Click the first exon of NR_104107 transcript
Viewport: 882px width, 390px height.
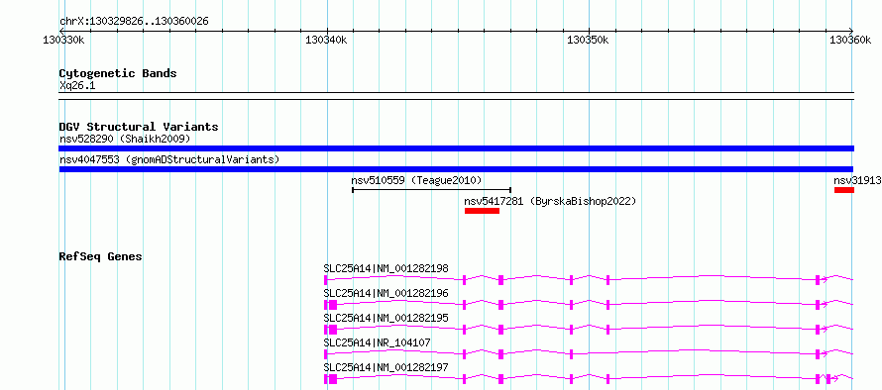point(326,354)
